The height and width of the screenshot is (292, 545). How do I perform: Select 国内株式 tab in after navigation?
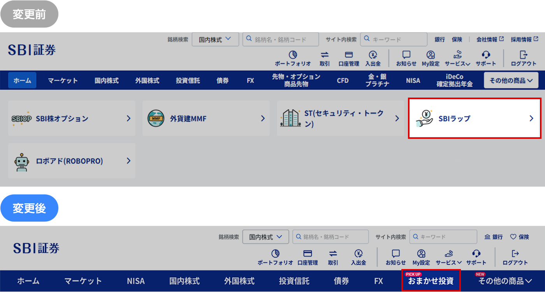[x=185, y=281]
